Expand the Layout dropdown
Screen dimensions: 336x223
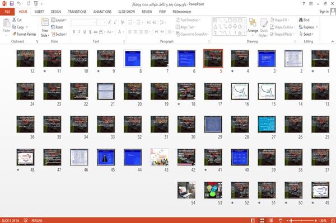click(x=59, y=20)
